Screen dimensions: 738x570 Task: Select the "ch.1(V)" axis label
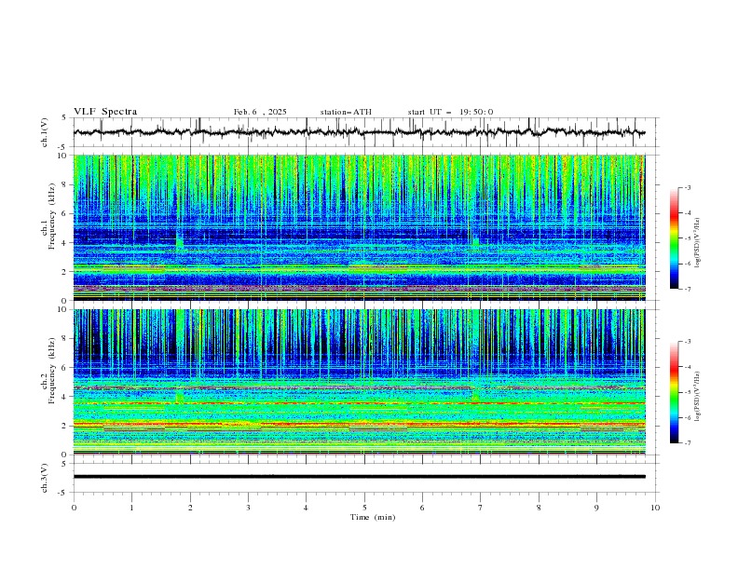pyautogui.click(x=45, y=132)
